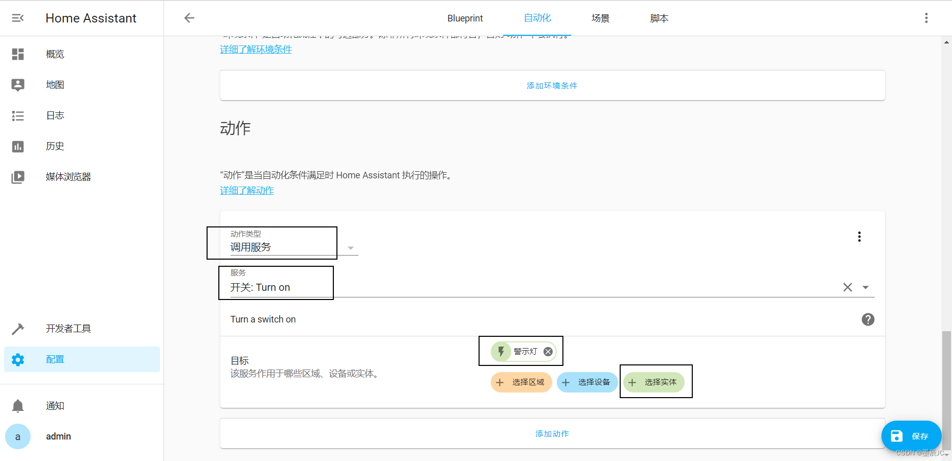Click the 配置 gear icon

tap(18, 359)
